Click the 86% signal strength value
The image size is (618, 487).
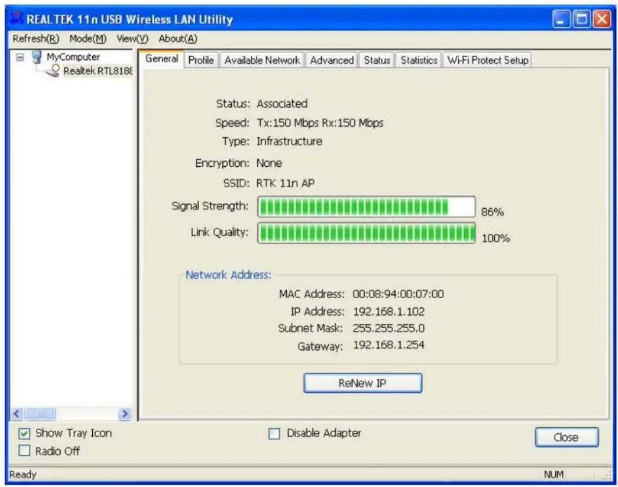point(492,212)
